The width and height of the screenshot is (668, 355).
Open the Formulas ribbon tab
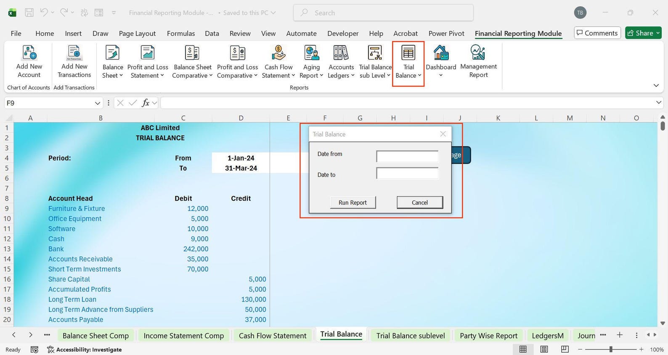181,33
